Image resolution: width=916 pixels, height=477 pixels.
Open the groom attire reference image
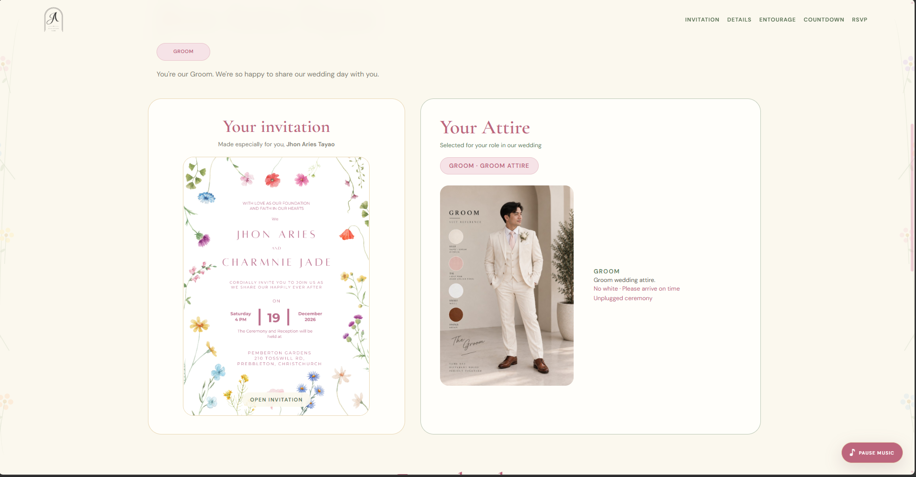tap(507, 285)
